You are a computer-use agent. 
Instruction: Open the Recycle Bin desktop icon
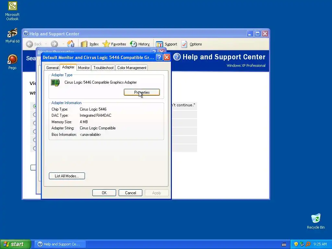tap(316, 221)
